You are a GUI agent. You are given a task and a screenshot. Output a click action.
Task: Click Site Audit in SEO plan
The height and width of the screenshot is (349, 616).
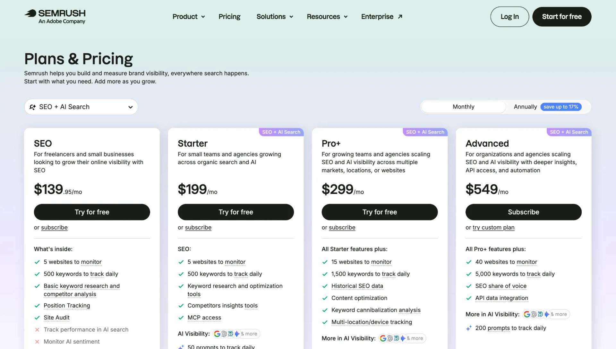tap(56, 318)
